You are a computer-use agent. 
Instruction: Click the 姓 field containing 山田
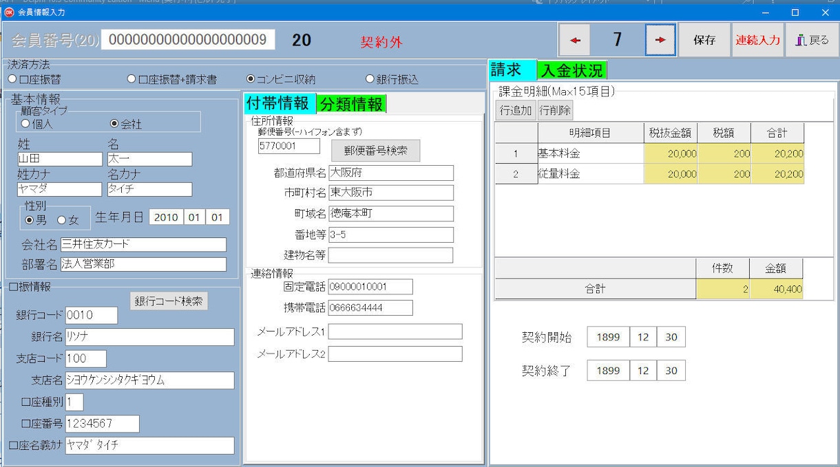[x=59, y=159]
